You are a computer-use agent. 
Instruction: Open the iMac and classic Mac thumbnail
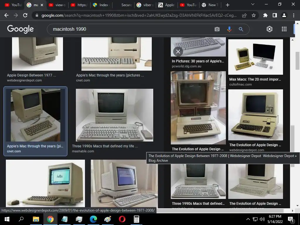pos(255,57)
